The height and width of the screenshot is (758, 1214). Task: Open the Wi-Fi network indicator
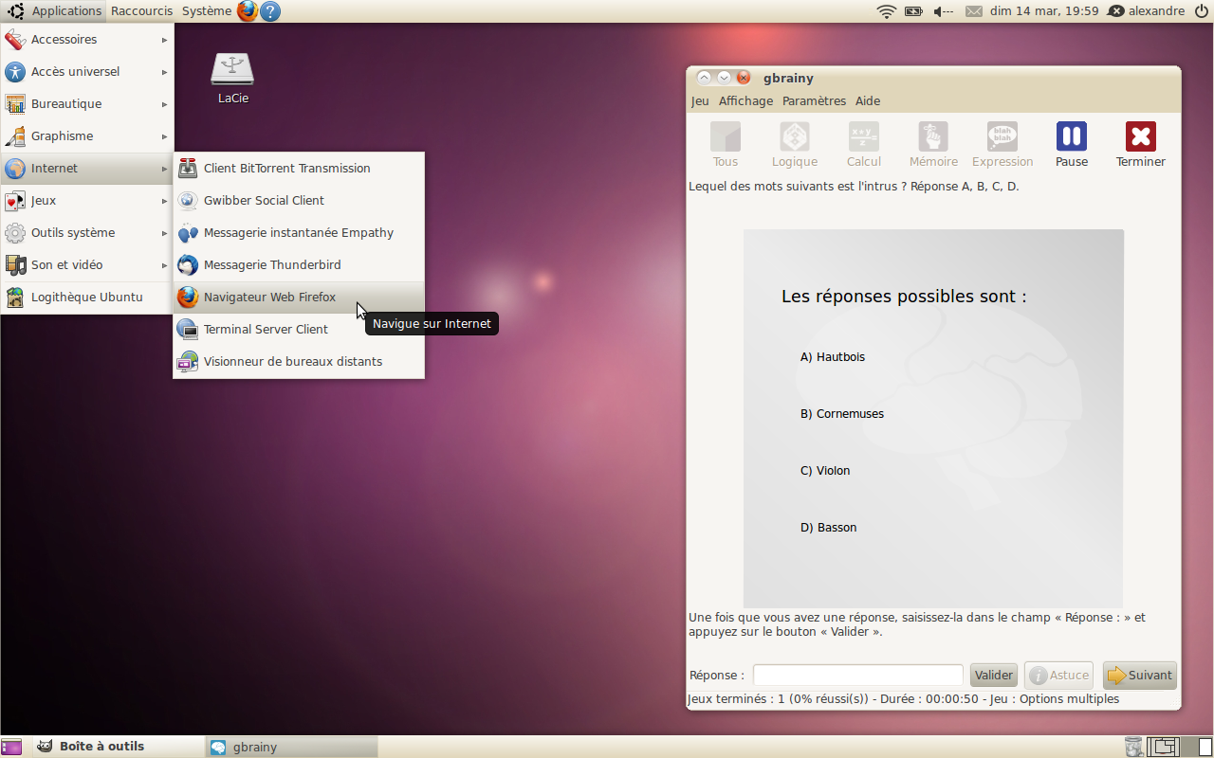[x=887, y=11]
